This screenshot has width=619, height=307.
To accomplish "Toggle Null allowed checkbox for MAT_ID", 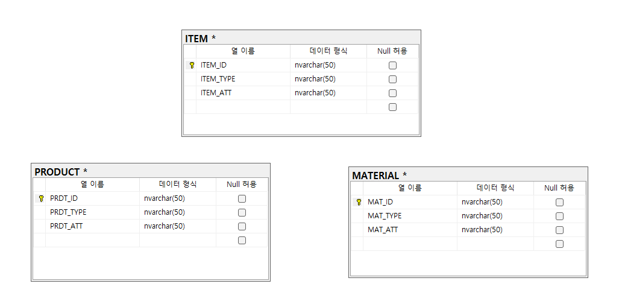I will pyautogui.click(x=559, y=202).
